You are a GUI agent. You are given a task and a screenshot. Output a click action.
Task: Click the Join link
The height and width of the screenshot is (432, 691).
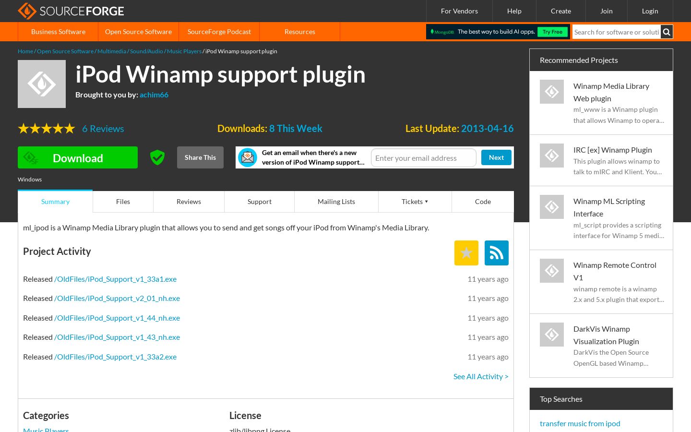(x=607, y=11)
